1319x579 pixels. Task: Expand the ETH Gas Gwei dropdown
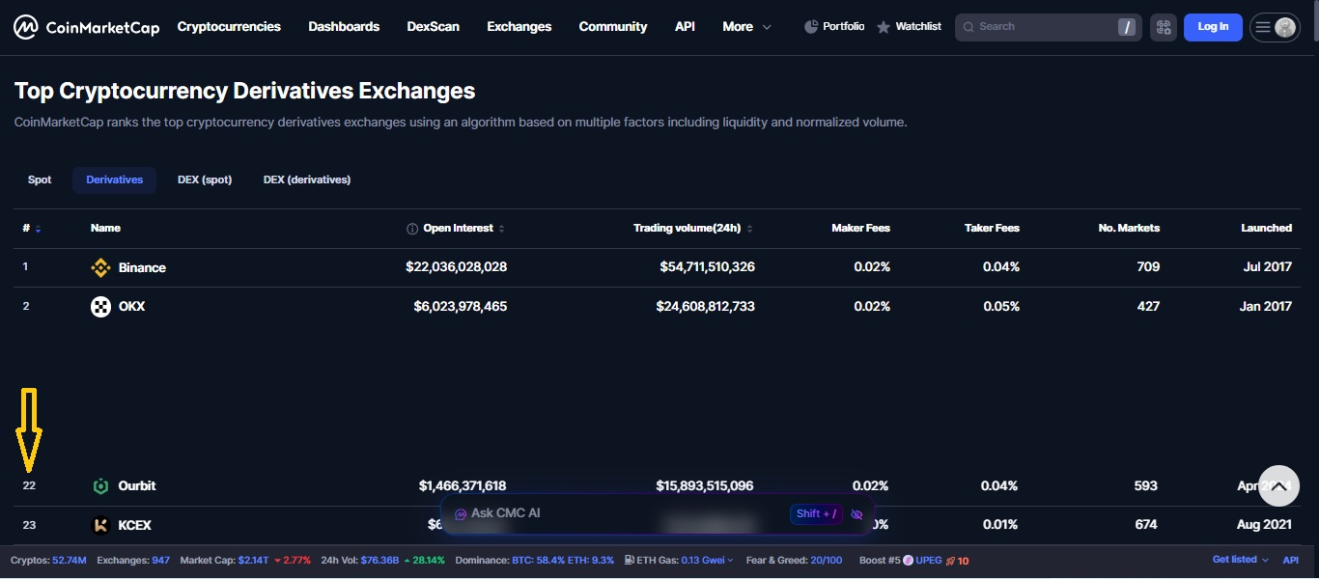(730, 560)
